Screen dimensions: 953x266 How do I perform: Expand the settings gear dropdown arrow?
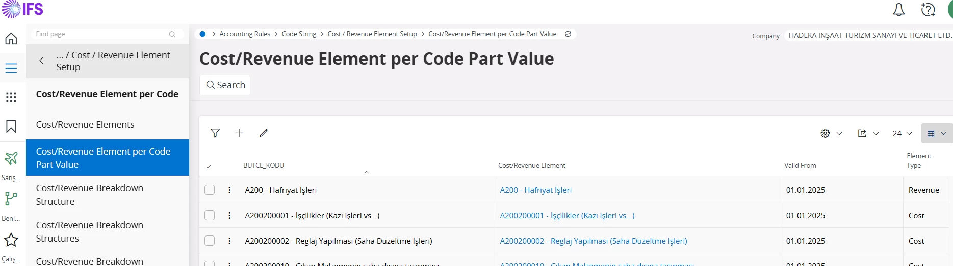839,133
